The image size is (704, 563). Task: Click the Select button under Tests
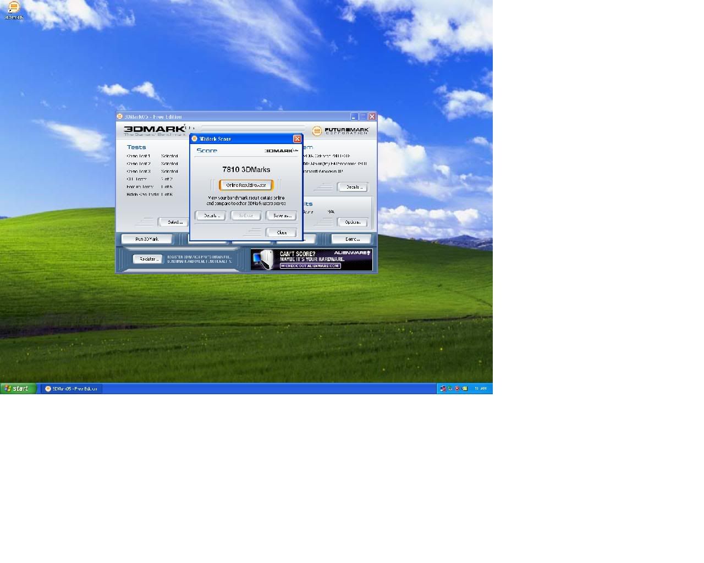tap(174, 222)
